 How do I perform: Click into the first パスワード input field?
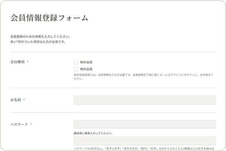[145, 125]
